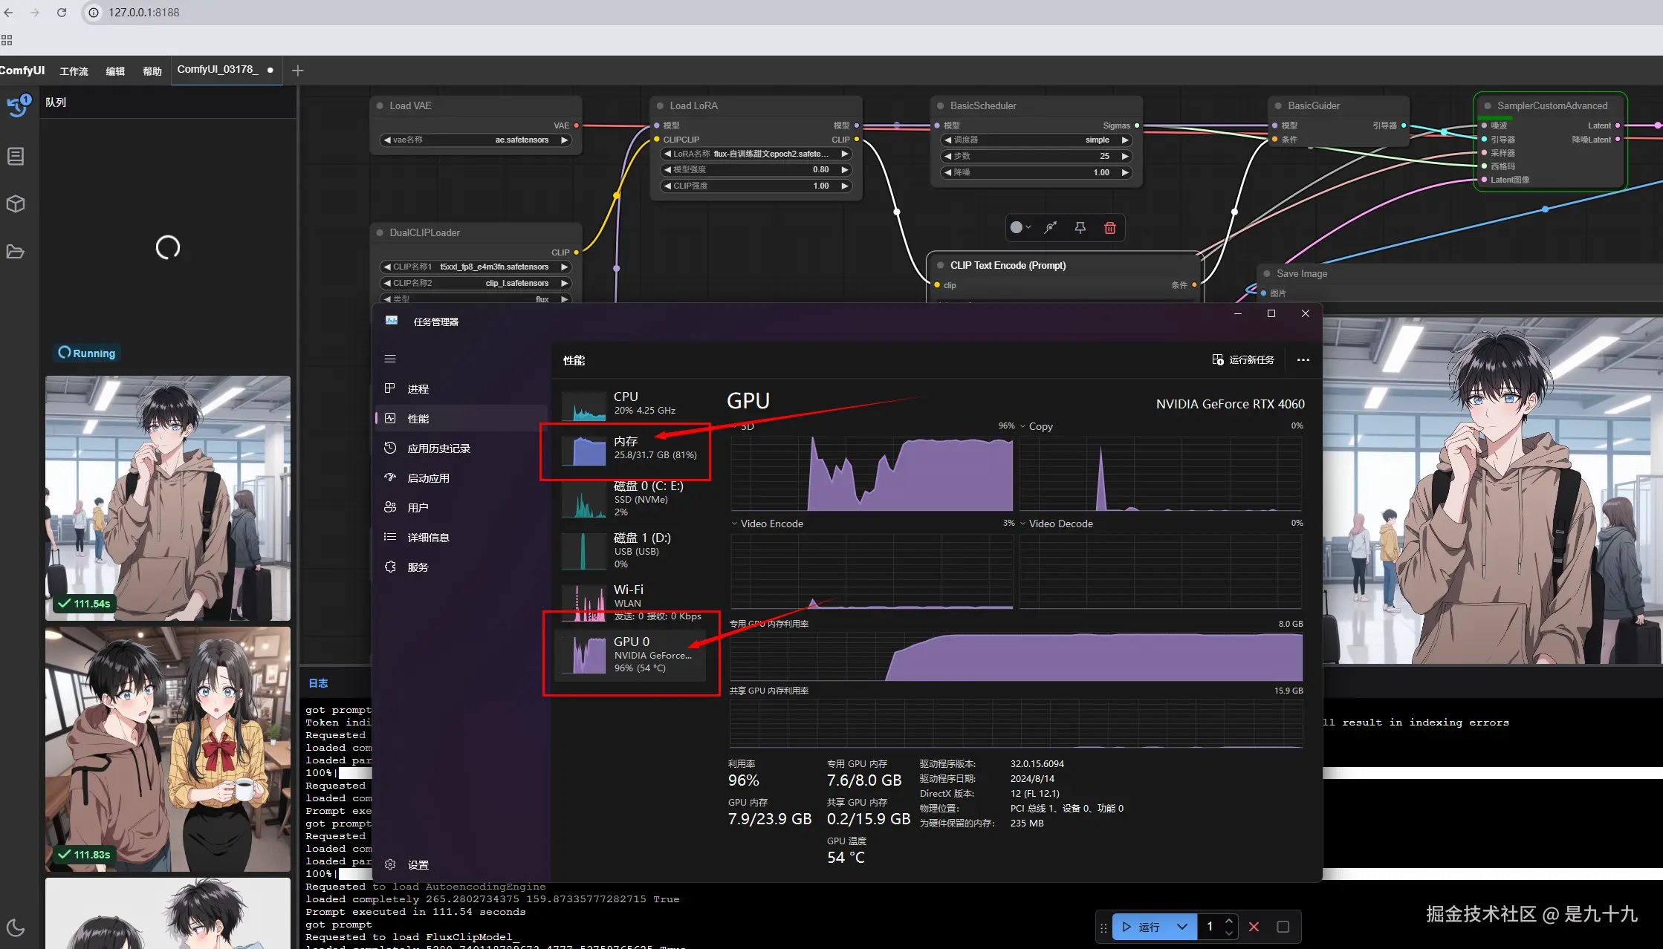Toggle the BasicScheduler node collapse dot

pos(941,106)
